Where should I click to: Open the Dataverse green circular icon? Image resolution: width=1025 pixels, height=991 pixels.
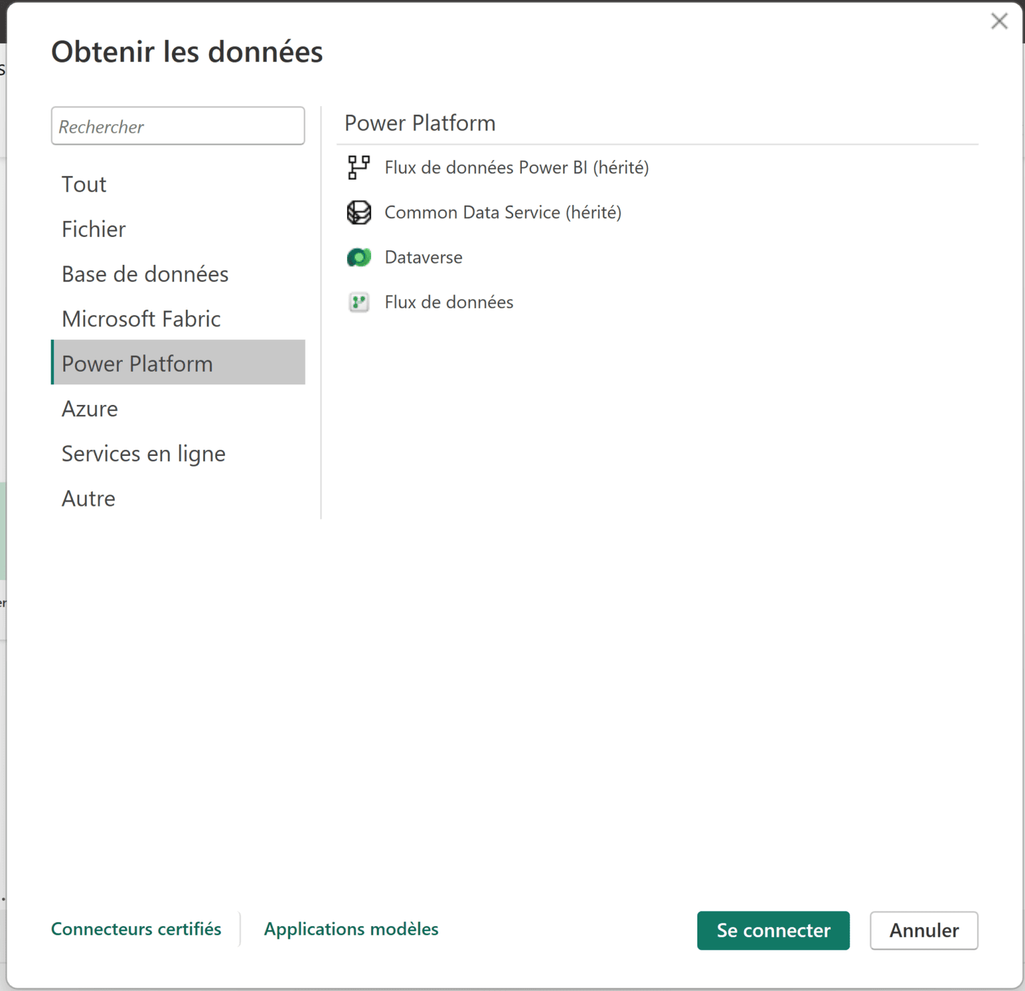[x=358, y=257]
